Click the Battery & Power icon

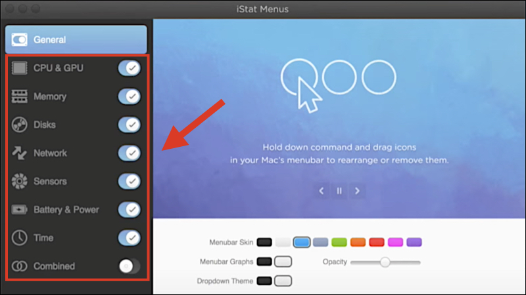[x=20, y=210]
